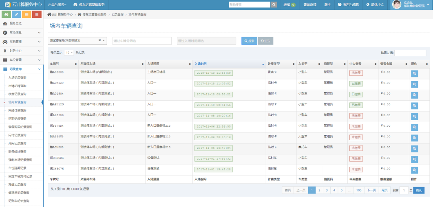433x207 pixels.
Task: Click the red list shortcut icon
Action: [37, 14]
